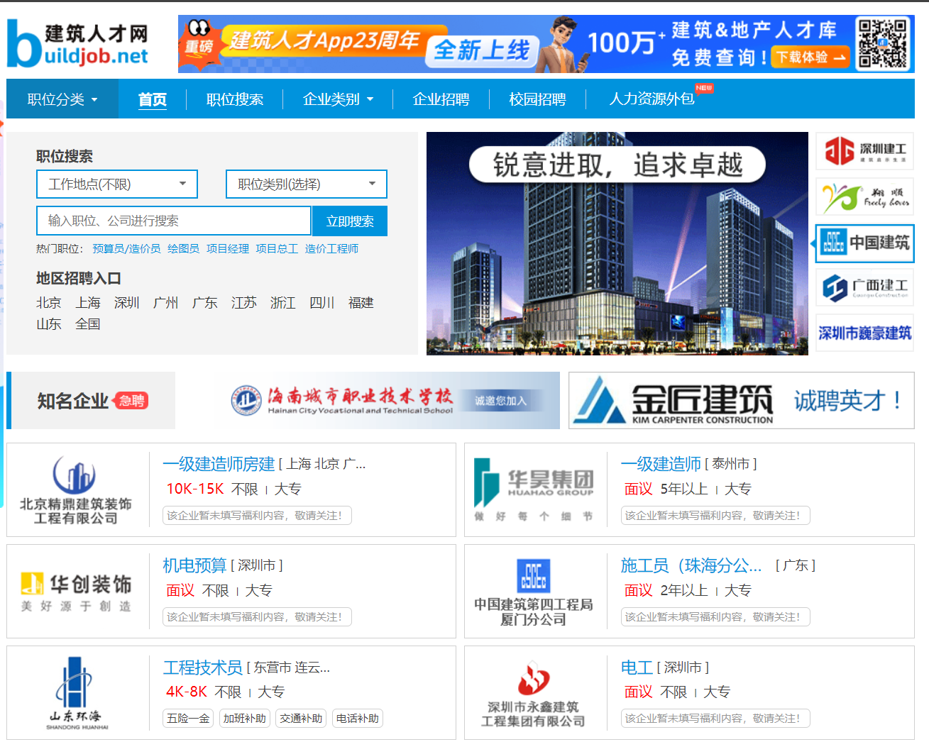Open 全国 regional recruitment
This screenshot has width=929, height=742.
click(88, 324)
